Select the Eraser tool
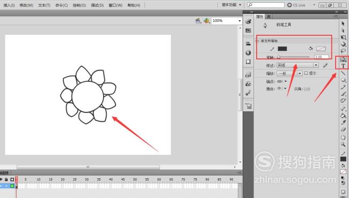The image size is (349, 198). [343, 130]
